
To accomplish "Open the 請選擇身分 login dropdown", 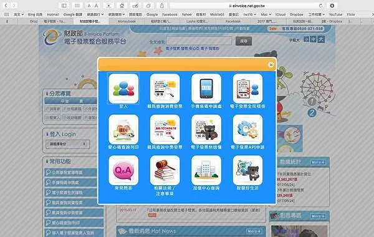I will pyautogui.click(x=68, y=144).
